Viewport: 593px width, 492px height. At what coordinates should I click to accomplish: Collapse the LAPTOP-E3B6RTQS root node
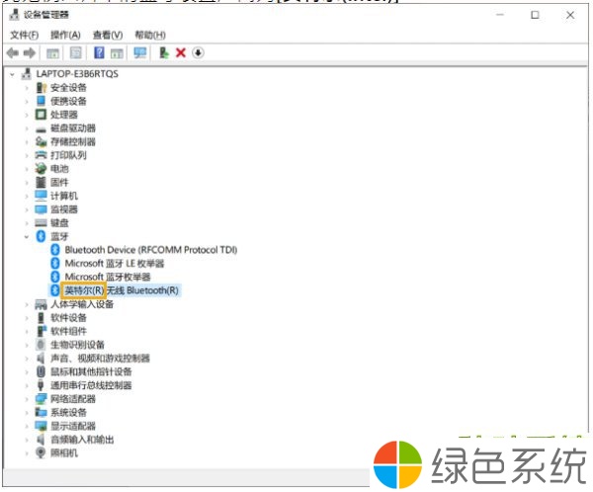[13, 74]
